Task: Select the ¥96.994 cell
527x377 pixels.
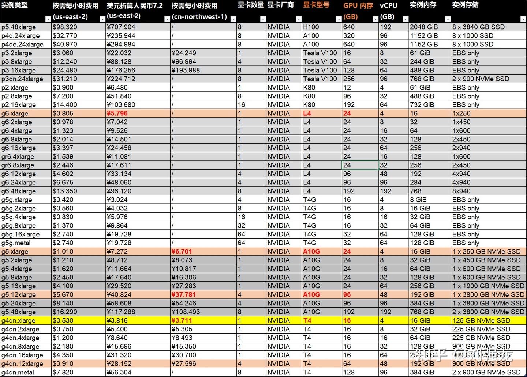Action: click(203, 62)
